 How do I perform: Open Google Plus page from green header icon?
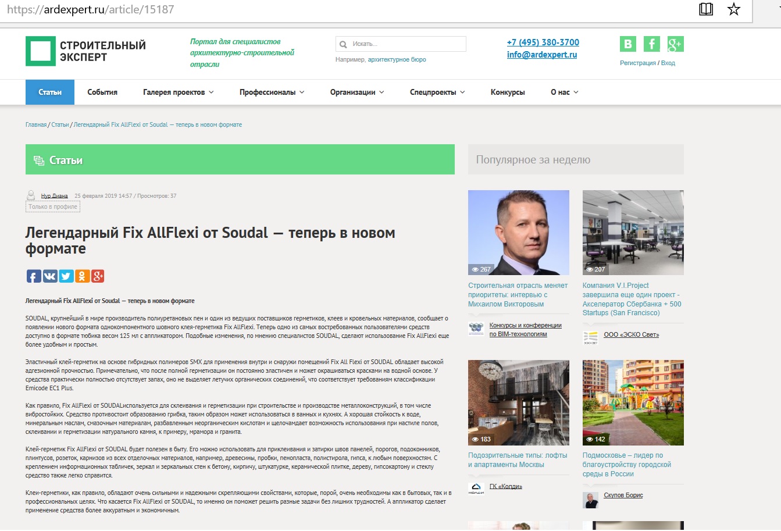pos(675,44)
